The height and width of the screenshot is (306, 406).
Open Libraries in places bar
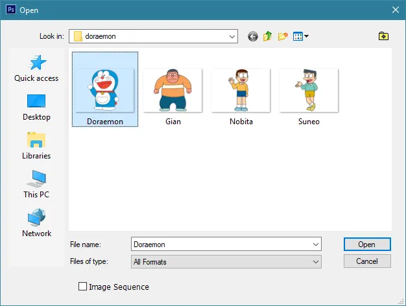tap(36, 146)
